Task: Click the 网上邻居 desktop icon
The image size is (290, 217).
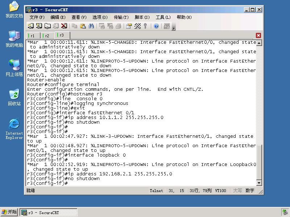Action: point(14,68)
